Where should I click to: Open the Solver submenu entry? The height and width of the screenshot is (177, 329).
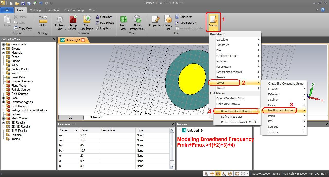pos(235,83)
